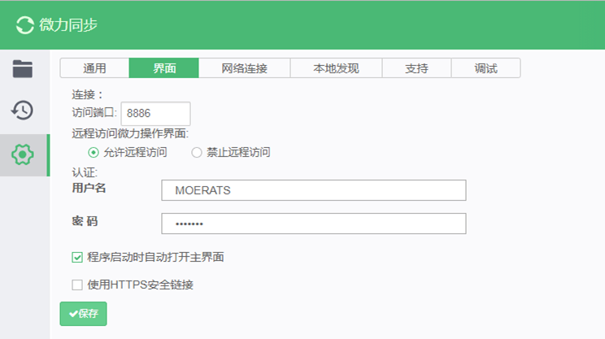Click the checkmark icon on 保存 button
Screen dimensions: 605x339
pos(73,314)
